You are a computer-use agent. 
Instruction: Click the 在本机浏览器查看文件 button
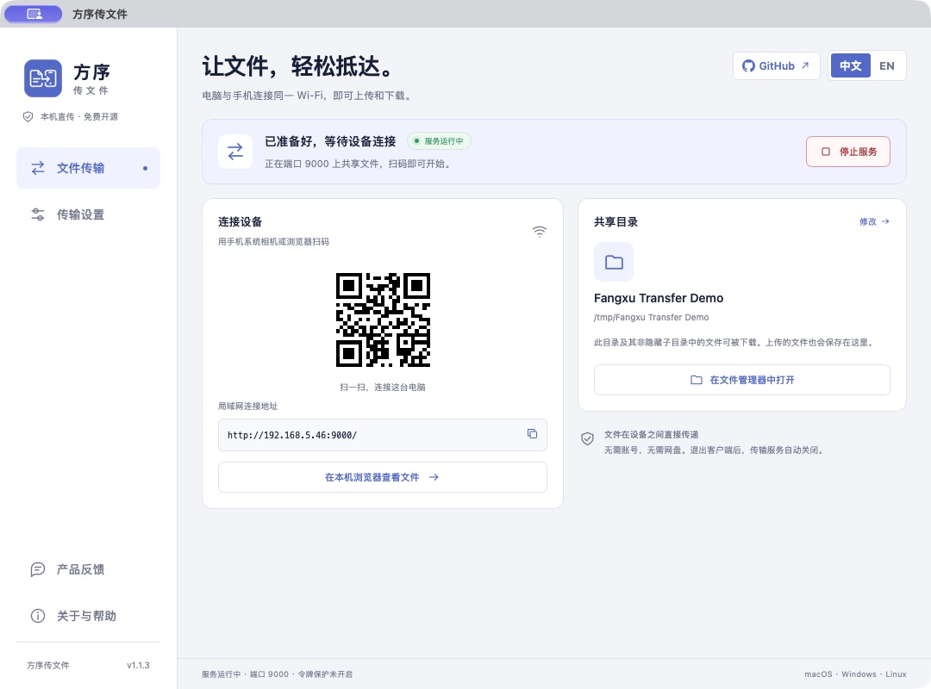pyautogui.click(x=383, y=477)
